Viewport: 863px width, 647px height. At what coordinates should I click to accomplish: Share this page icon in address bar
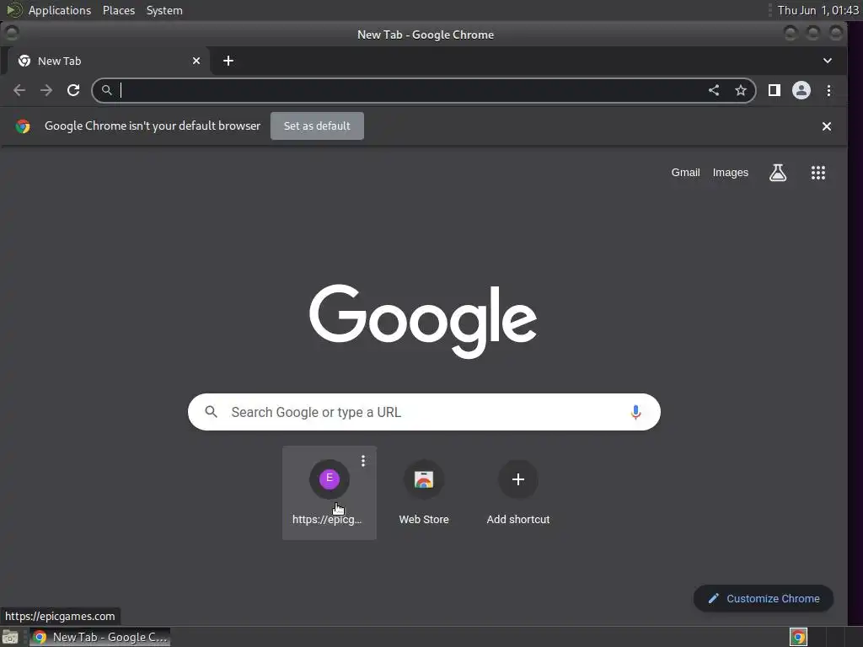click(x=714, y=90)
